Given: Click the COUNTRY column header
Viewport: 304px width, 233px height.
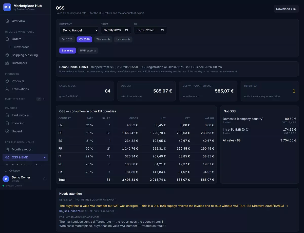Looking at the screenshot, I should pos(65,118).
